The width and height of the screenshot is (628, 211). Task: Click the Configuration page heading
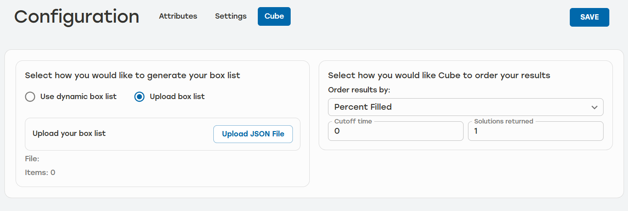(x=77, y=16)
